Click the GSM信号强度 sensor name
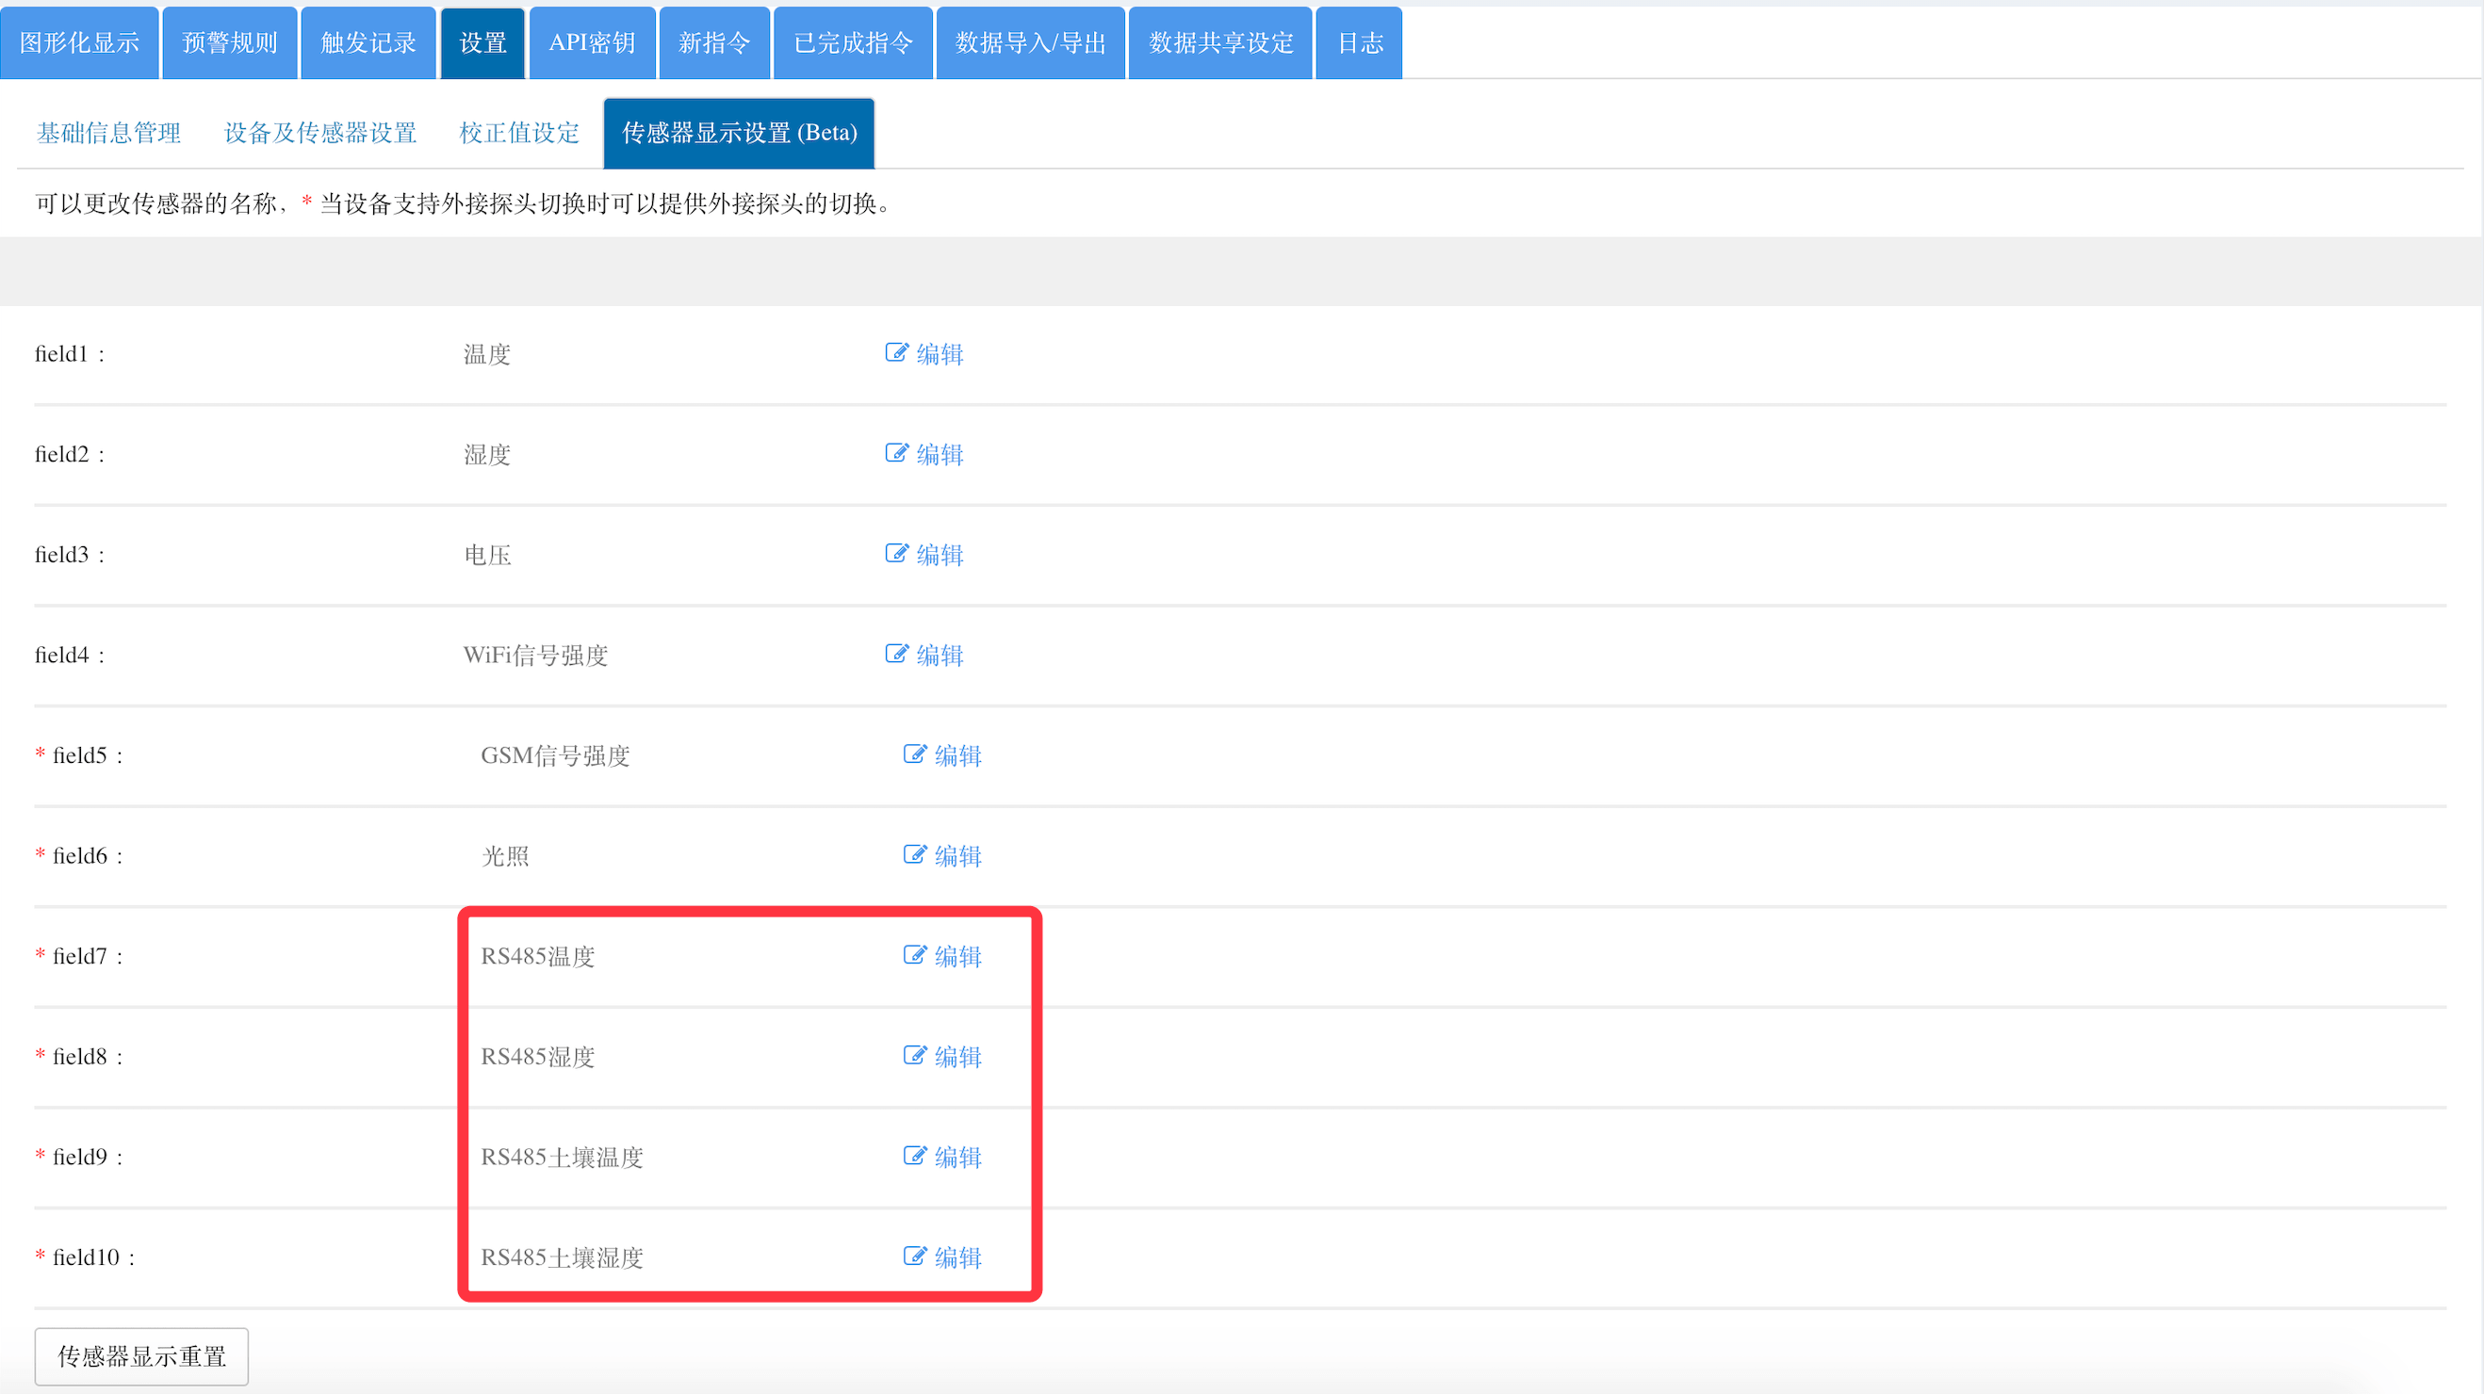 [x=555, y=754]
